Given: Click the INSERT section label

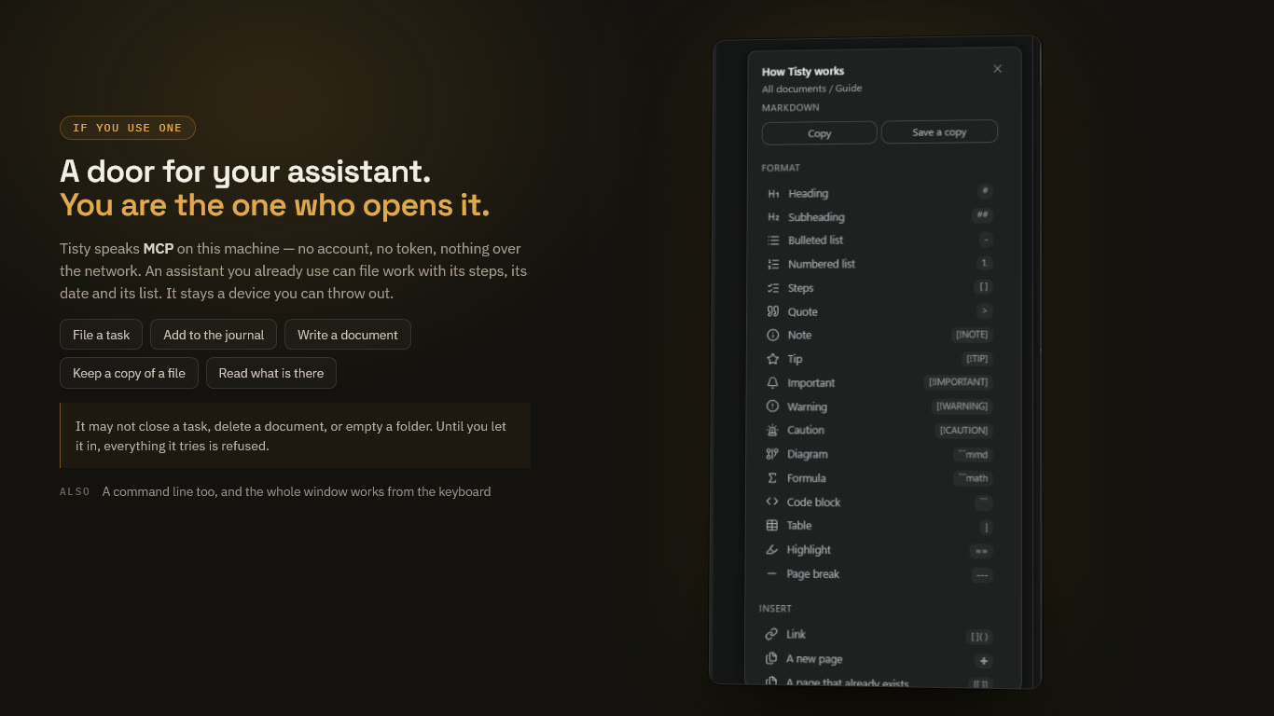Looking at the screenshot, I should (x=775, y=609).
